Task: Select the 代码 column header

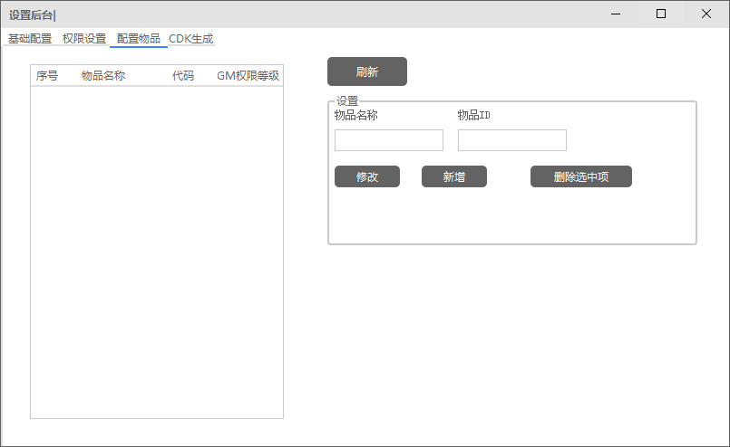Action: [x=183, y=76]
